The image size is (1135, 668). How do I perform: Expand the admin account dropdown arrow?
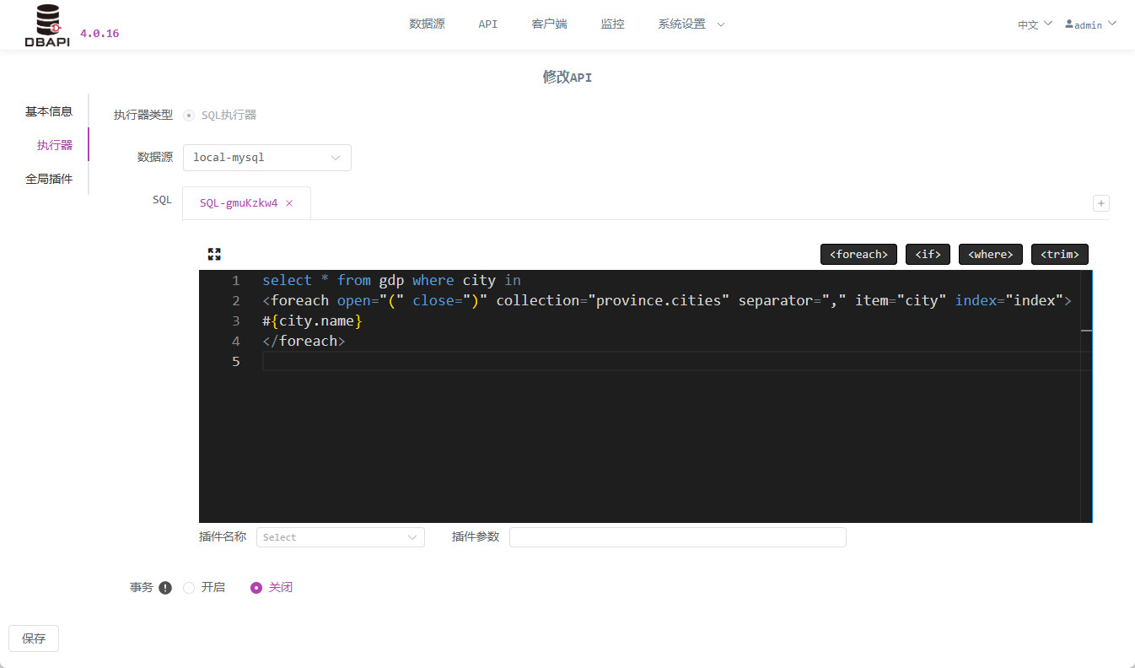pos(1111,24)
